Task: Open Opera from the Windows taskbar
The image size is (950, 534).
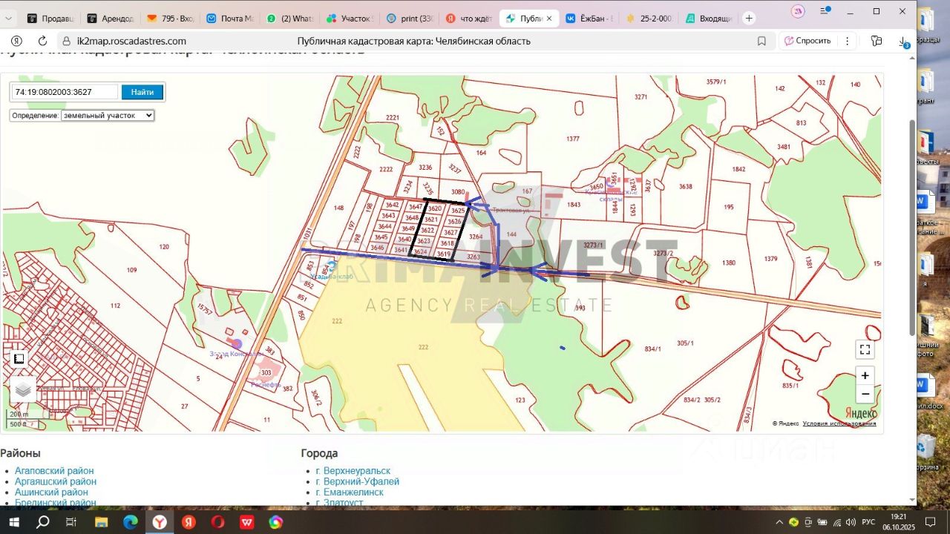Action: 217,522
